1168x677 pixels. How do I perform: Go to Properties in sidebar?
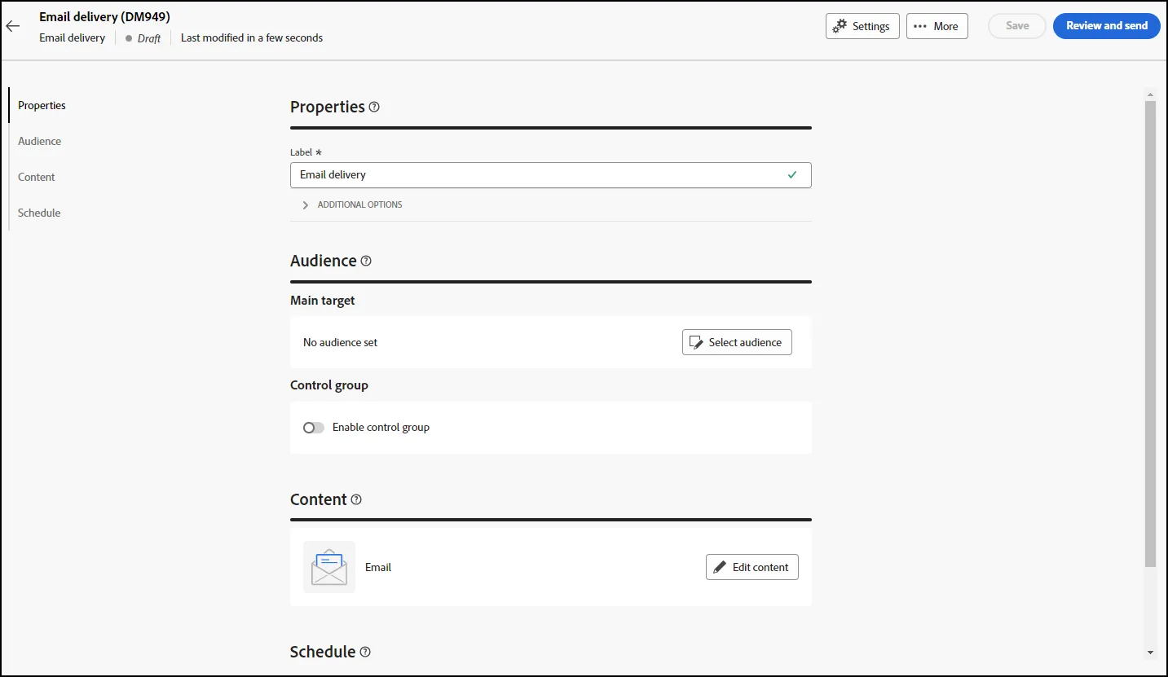pos(42,105)
